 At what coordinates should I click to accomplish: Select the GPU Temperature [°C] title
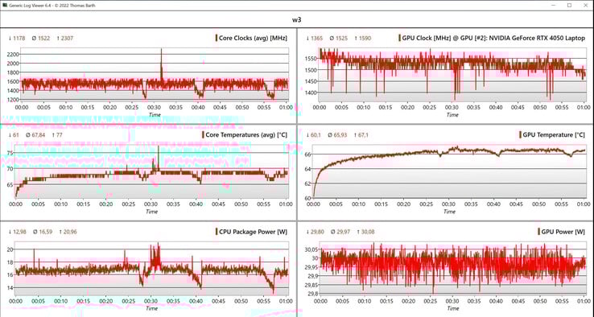(554, 135)
